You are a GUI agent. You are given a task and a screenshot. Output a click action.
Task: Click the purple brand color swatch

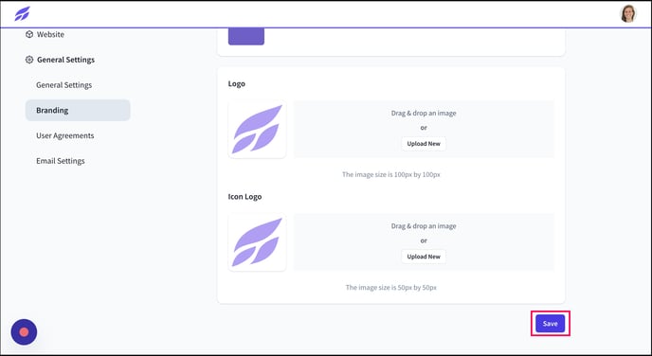pos(246,37)
